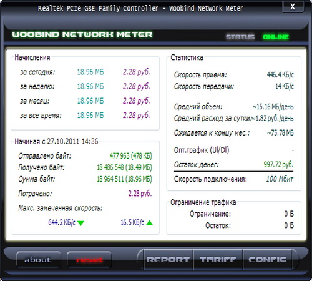Click the max download speed 644.2 КБ/с
The height and width of the screenshot is (281, 312).
click(62, 222)
